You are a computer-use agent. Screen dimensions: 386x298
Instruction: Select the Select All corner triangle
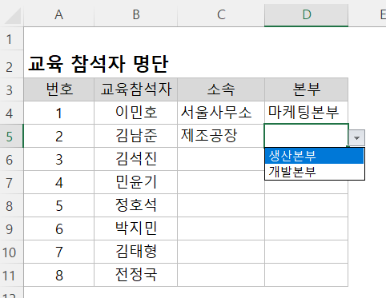[12, 16]
